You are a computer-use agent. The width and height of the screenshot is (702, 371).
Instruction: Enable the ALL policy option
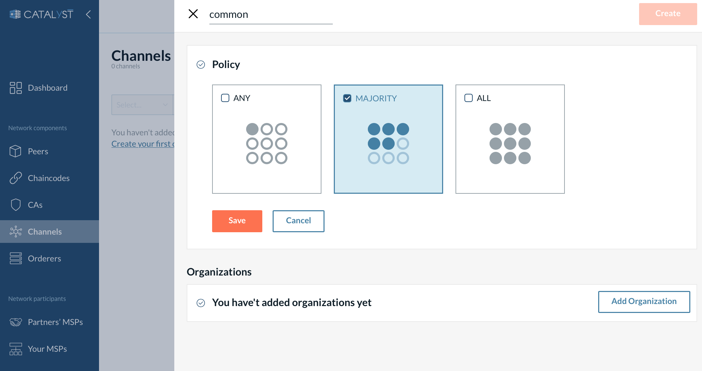pyautogui.click(x=468, y=98)
